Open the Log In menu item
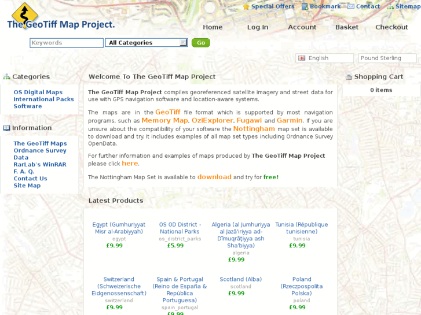This screenshot has height=315, width=421. click(x=258, y=27)
